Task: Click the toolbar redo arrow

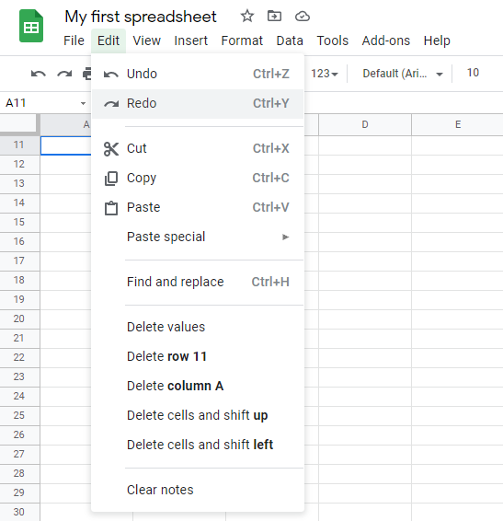Action: (64, 74)
